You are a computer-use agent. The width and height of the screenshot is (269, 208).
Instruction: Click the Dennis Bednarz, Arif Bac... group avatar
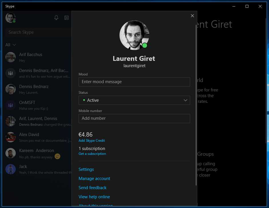tap(11, 73)
